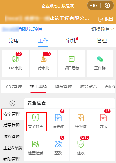
Task: Expand 切换项目 project switcher
Action: pos(103,29)
